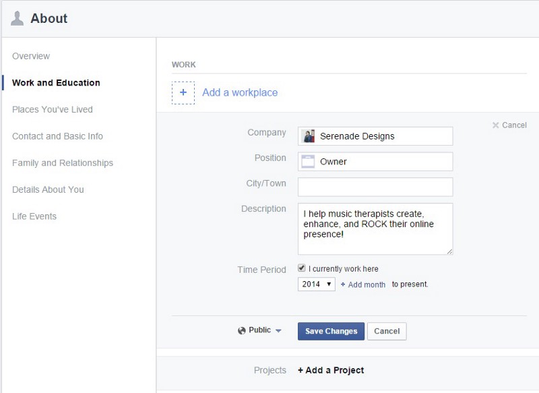Click the dashed plus icon for adding workplace
539x393 pixels.
[183, 92]
